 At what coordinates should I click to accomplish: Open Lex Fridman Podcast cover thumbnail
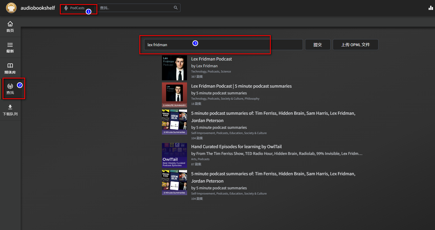[174, 68]
